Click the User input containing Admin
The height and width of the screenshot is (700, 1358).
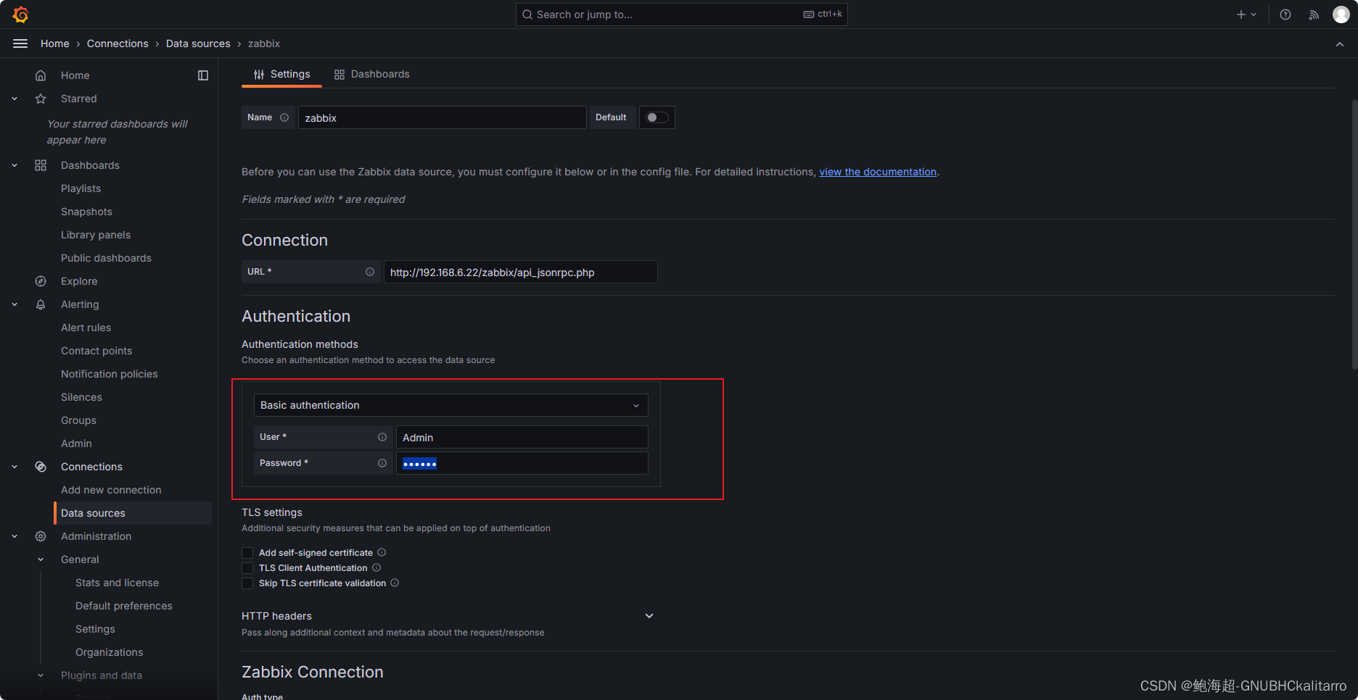(x=522, y=437)
